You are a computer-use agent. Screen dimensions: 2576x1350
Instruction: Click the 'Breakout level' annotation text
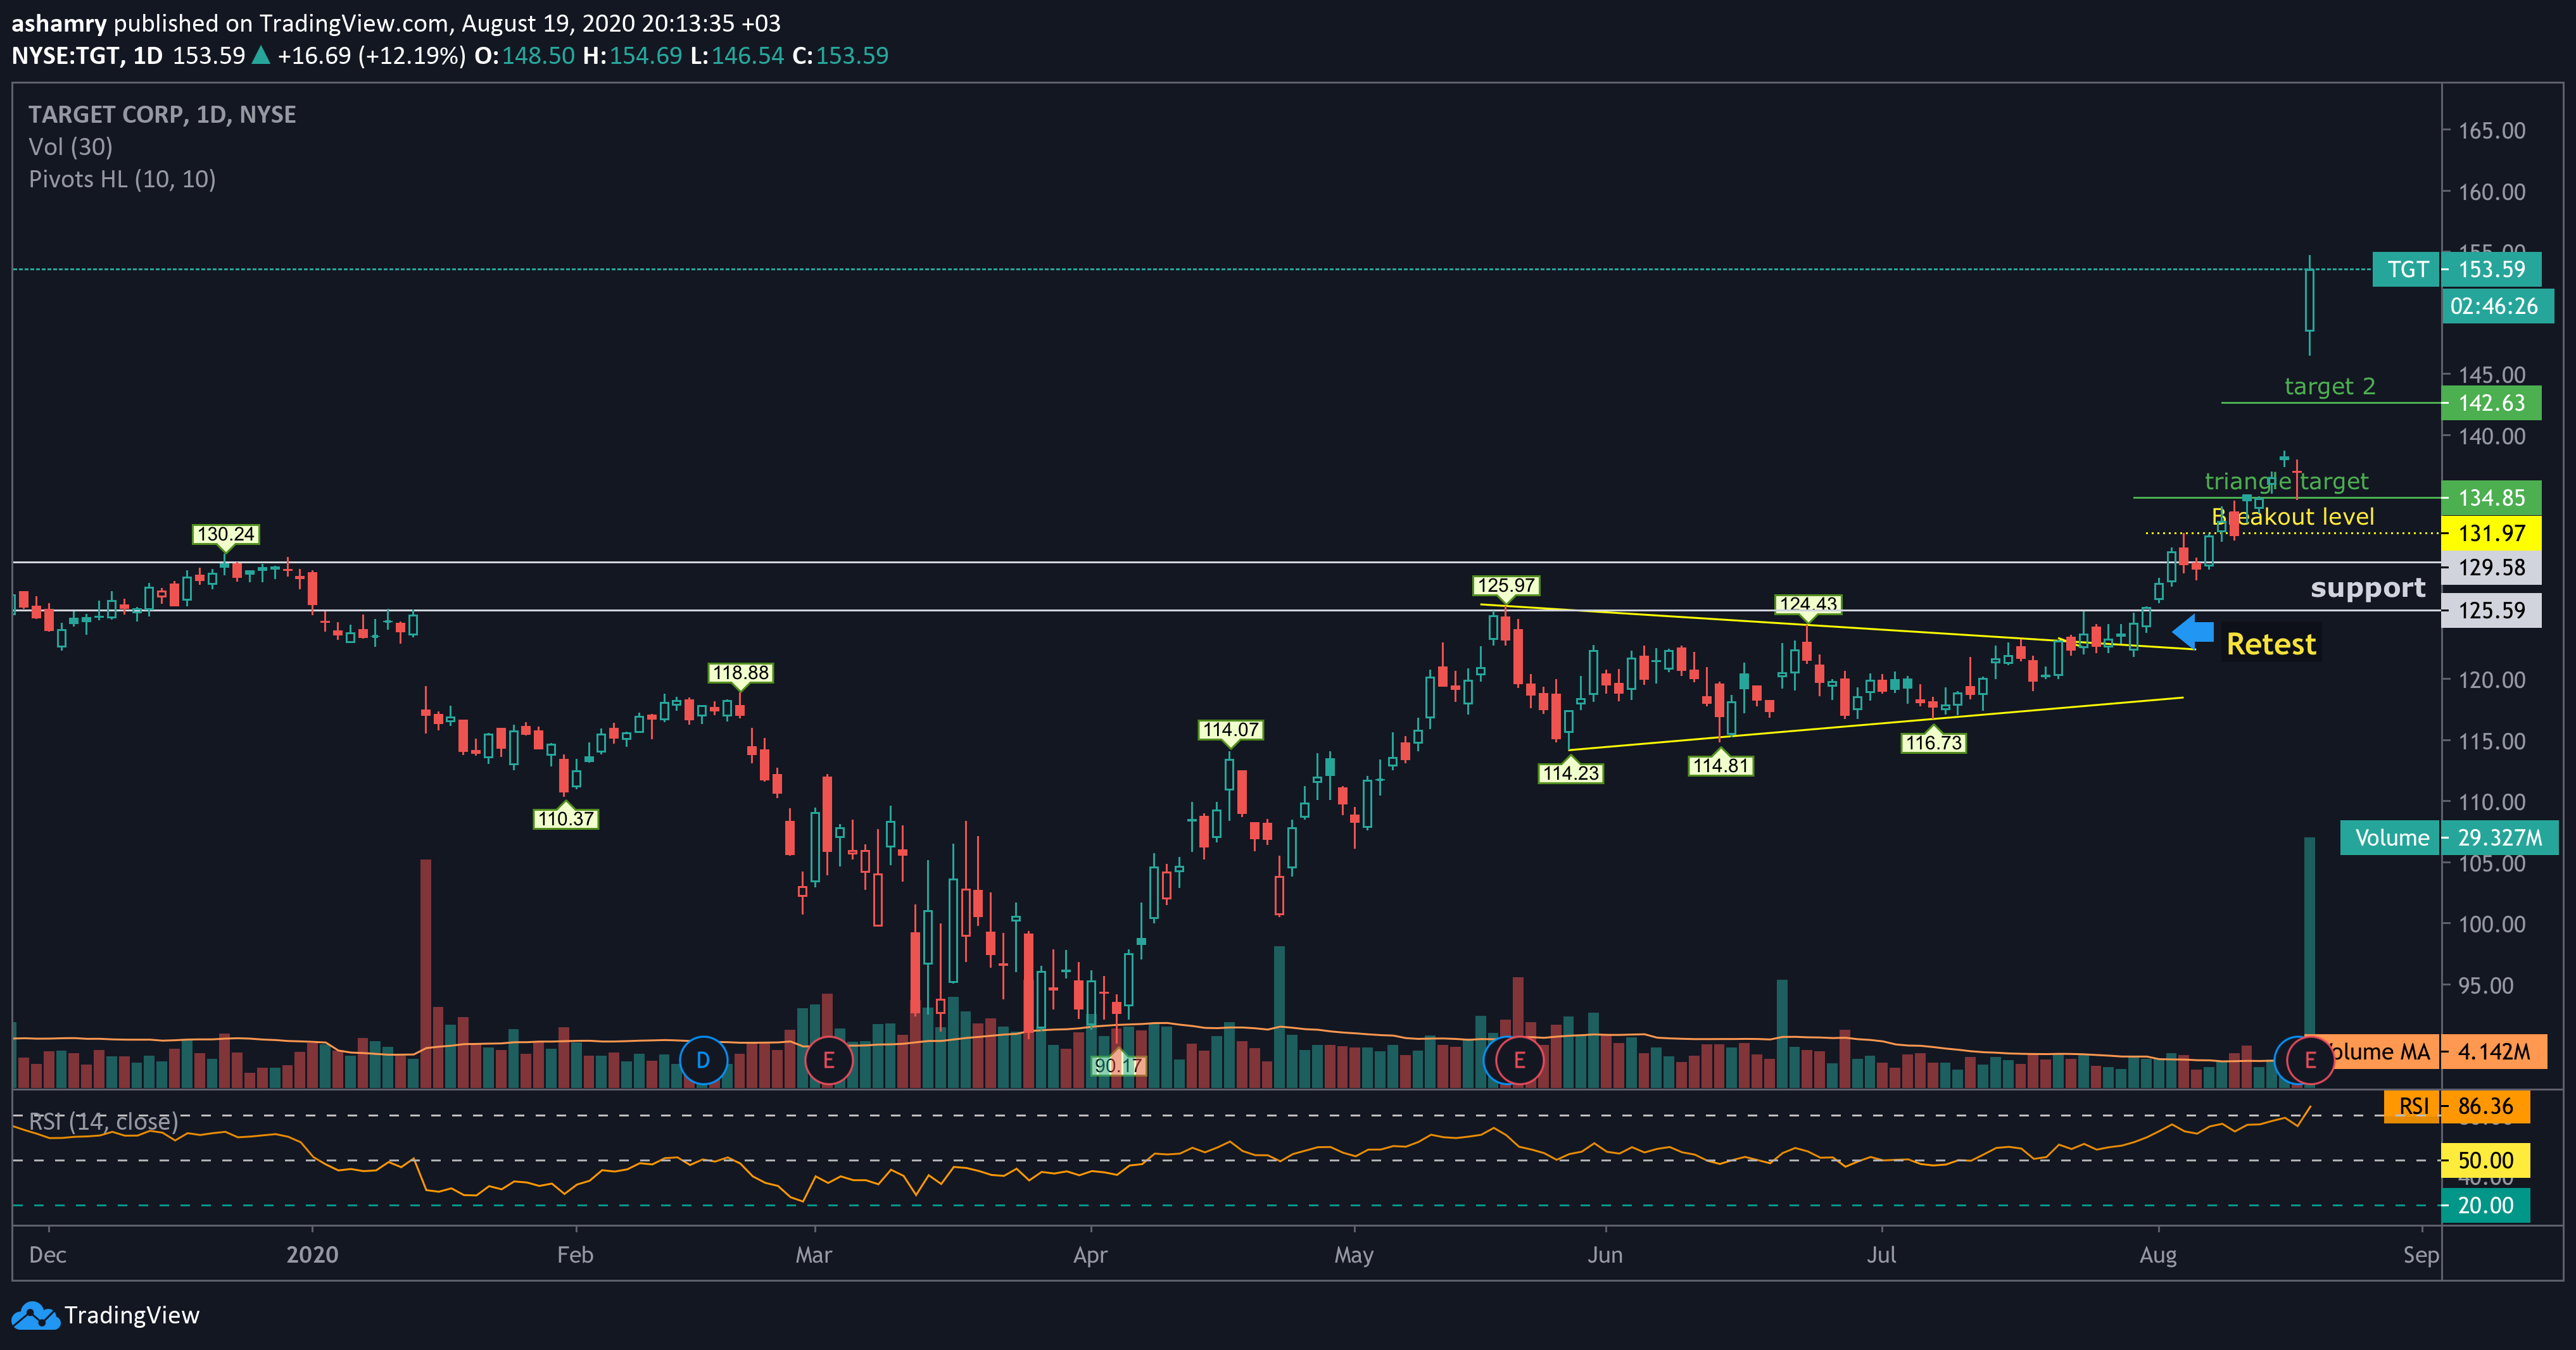2292,516
